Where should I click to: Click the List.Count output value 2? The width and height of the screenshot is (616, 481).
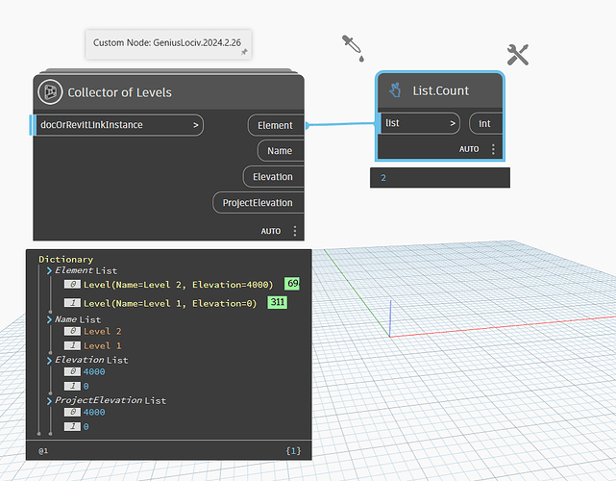[383, 178]
